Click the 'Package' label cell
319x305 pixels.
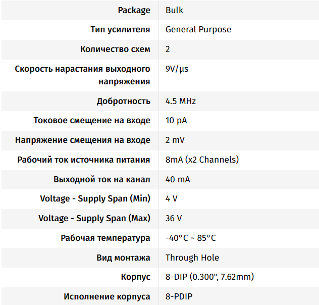pos(134,10)
